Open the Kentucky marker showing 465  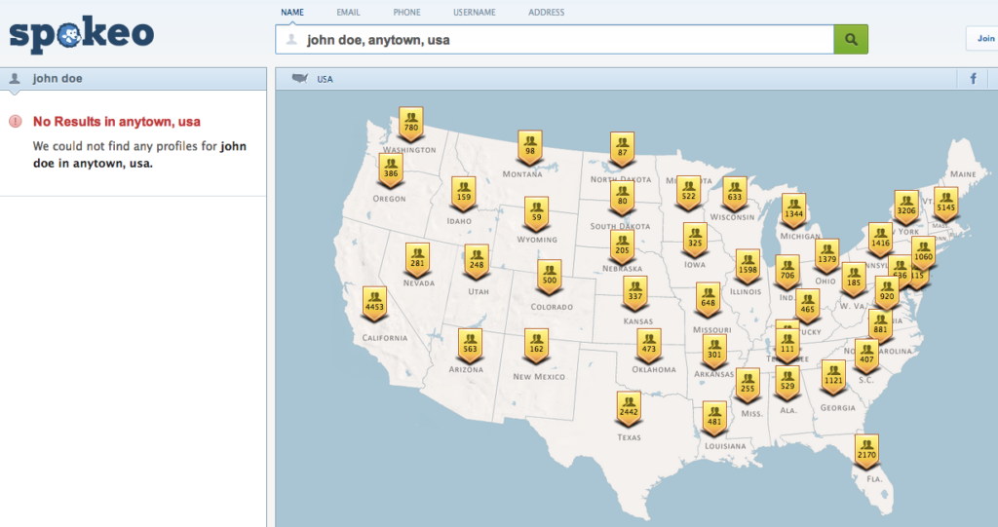[x=807, y=307]
